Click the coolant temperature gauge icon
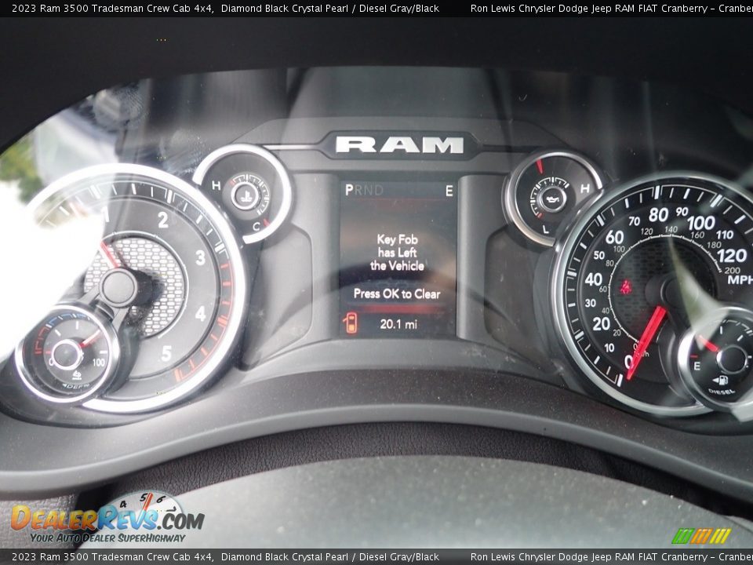This screenshot has width=753, height=565. click(x=246, y=194)
